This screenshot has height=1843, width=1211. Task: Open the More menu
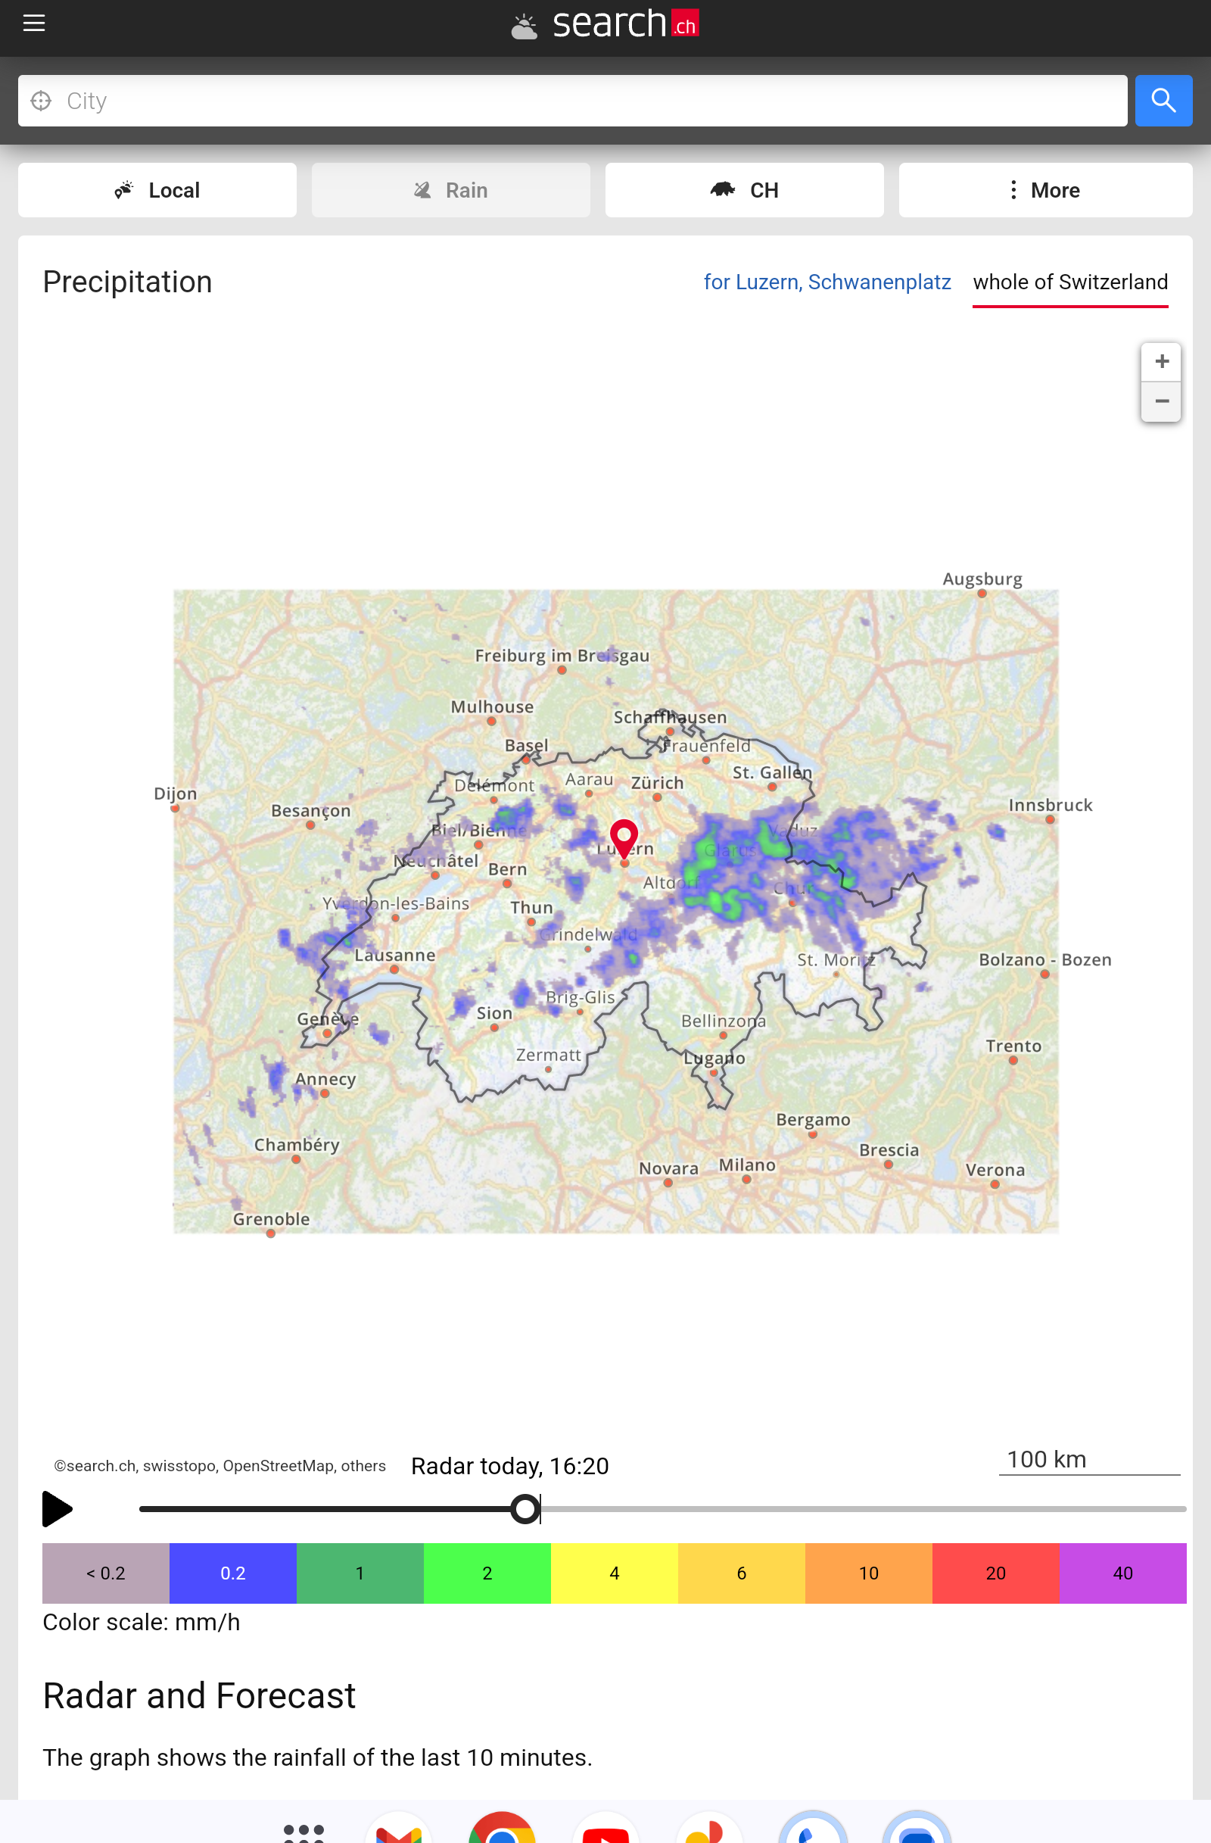(x=1044, y=191)
